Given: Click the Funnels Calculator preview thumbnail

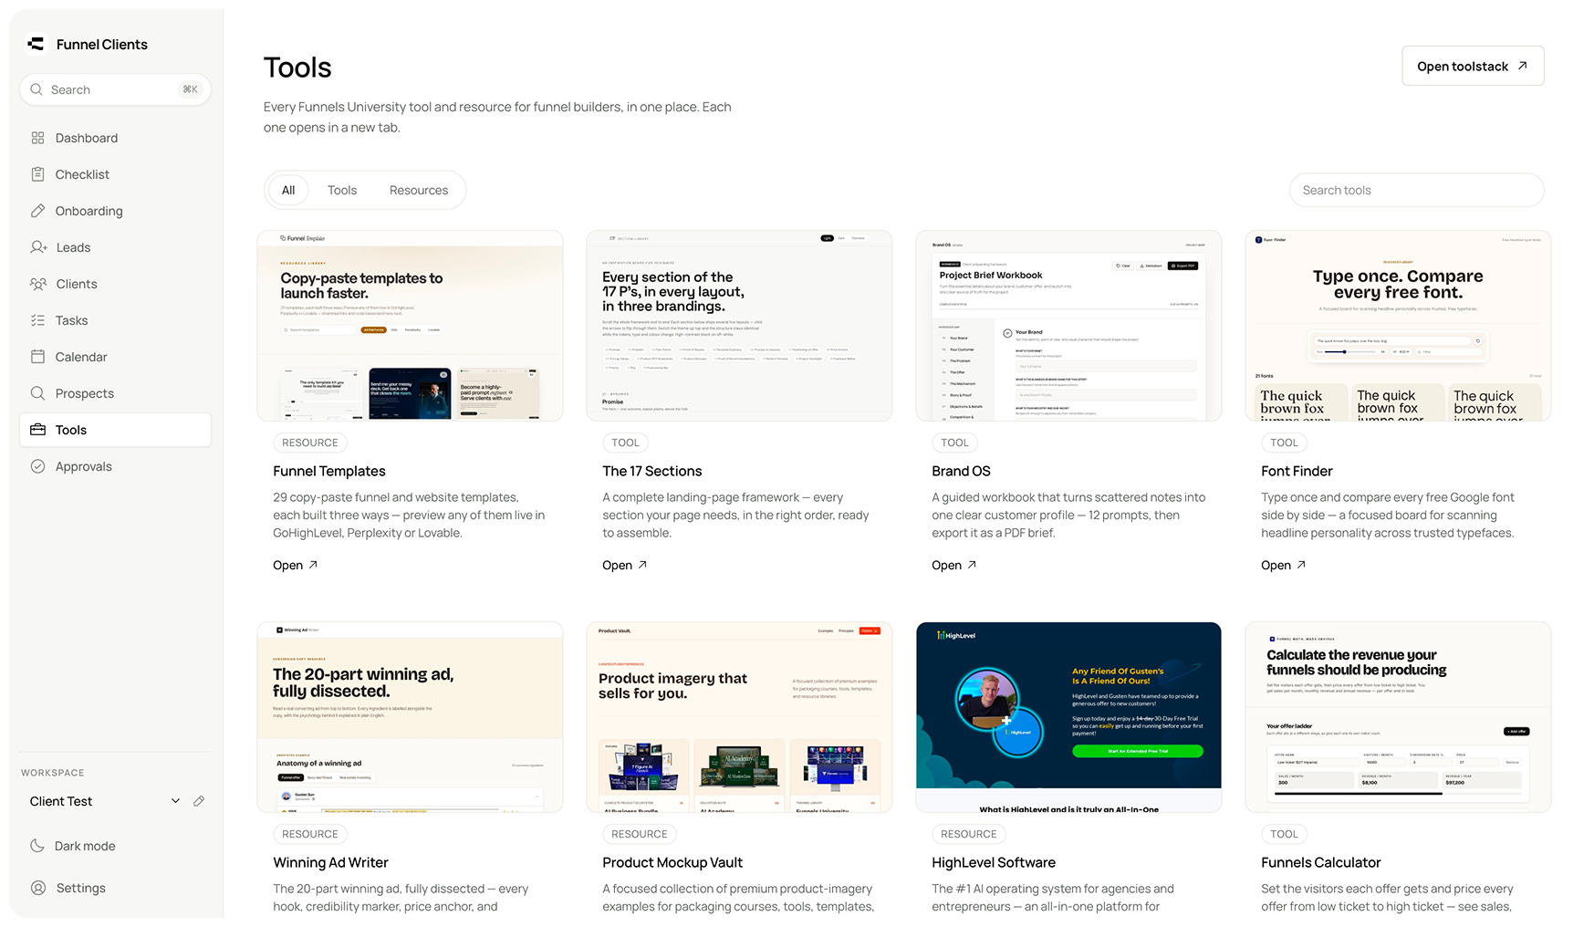Looking at the screenshot, I should click(x=1398, y=717).
